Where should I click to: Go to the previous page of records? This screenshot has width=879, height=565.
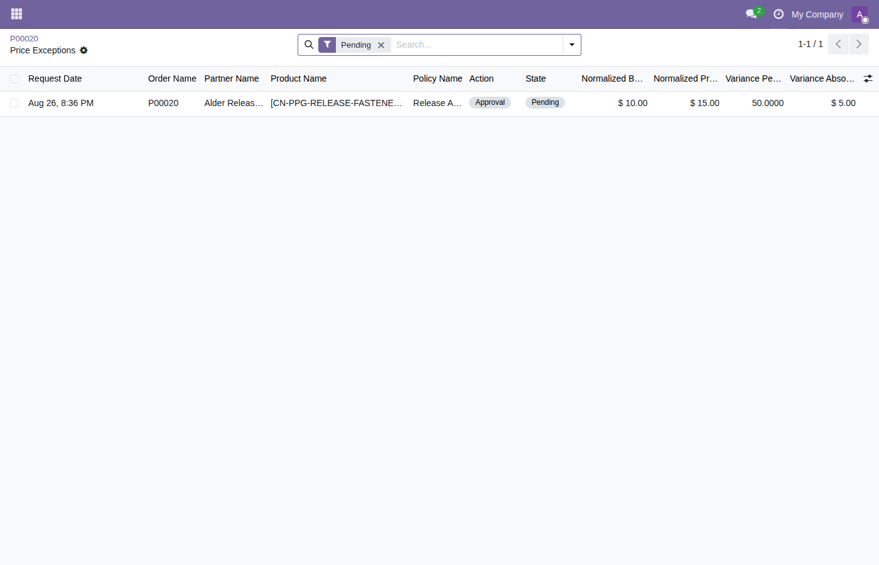coord(838,44)
